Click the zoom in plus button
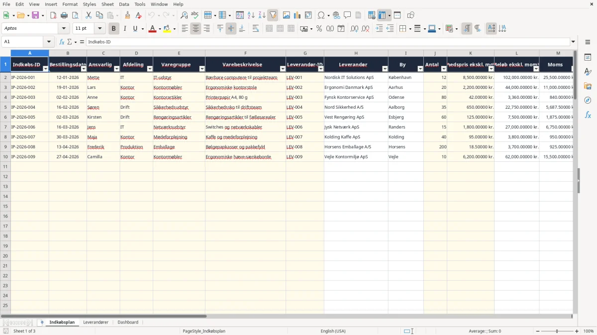The width and height of the screenshot is (597, 335). coord(577,331)
